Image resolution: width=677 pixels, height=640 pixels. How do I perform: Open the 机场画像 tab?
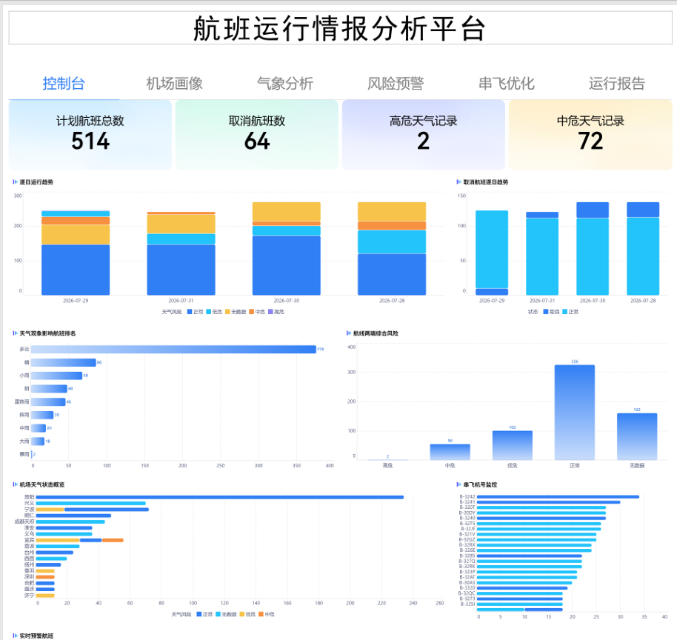pyautogui.click(x=174, y=84)
